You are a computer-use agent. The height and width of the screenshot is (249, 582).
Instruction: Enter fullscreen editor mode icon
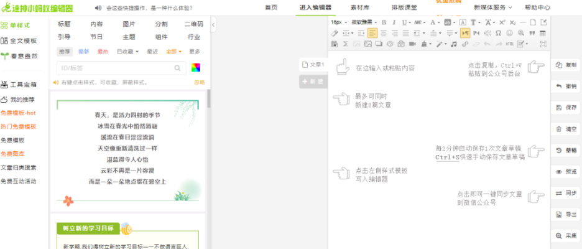pos(543,44)
